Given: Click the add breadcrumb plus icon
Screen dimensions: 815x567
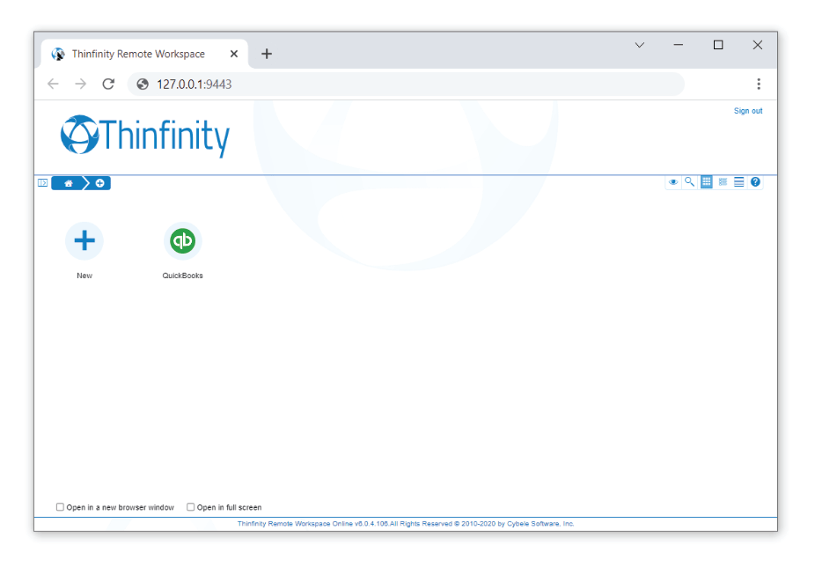Looking at the screenshot, I should [99, 183].
